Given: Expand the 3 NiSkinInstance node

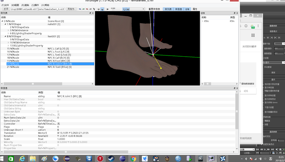Looking at the screenshot, I should pos(8,30).
